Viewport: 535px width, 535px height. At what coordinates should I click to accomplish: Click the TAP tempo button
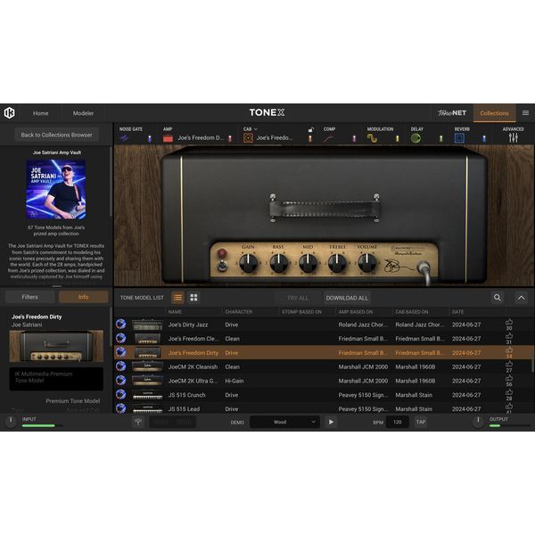pyautogui.click(x=420, y=422)
